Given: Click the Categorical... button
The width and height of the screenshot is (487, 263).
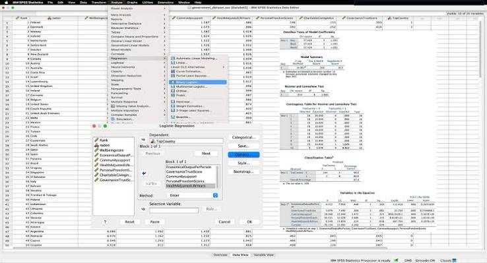Looking at the screenshot, I should pos(243,137).
